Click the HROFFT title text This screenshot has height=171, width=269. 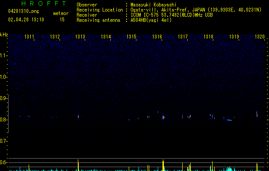[x=44, y=3]
